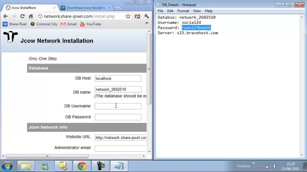
Task: Click the highlighted ryan123booth password text
Action: (196, 28)
